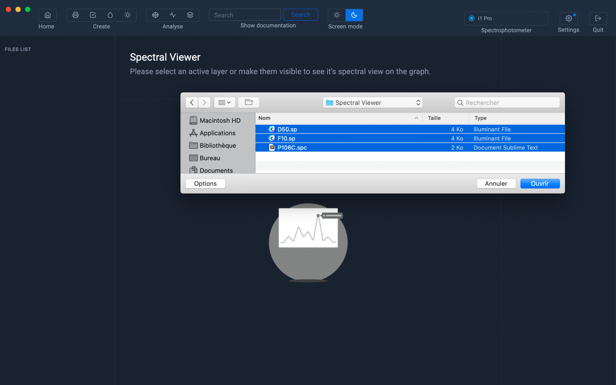Viewport: 616px width, 385px height.
Task: Open the Spectral Viewer folder path popup
Action: pos(373,103)
